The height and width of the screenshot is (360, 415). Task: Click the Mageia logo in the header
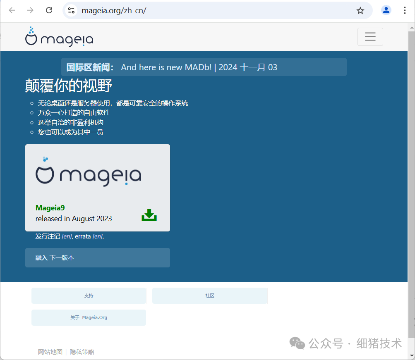(59, 37)
